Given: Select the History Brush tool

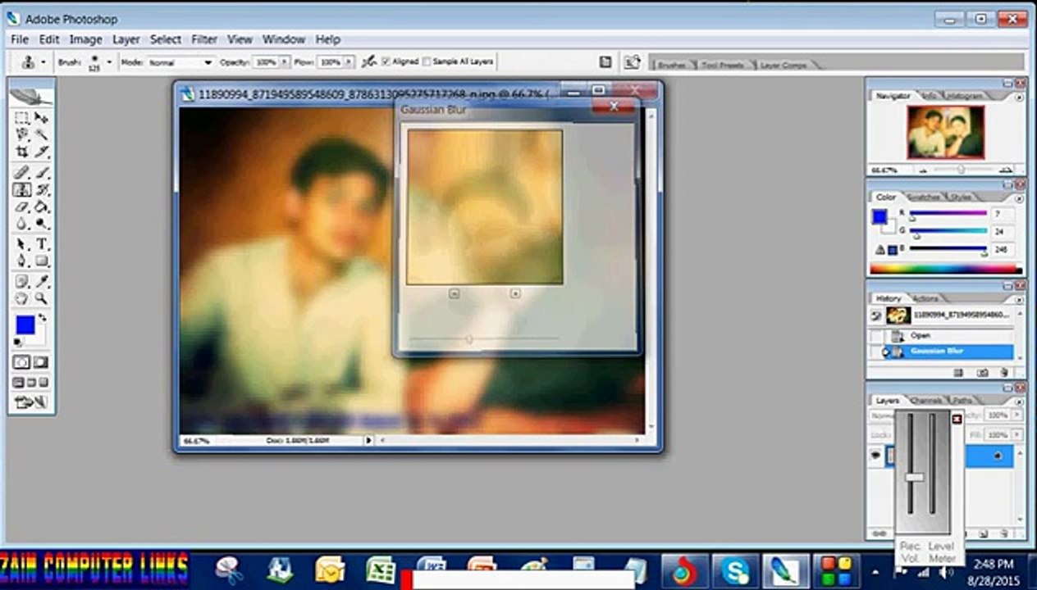Looking at the screenshot, I should (41, 190).
